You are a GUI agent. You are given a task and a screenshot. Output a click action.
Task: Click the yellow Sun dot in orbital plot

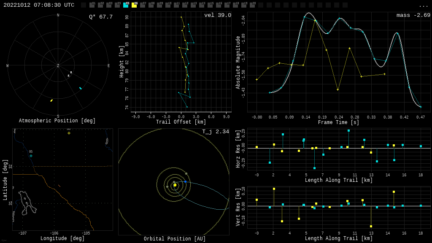(175, 185)
